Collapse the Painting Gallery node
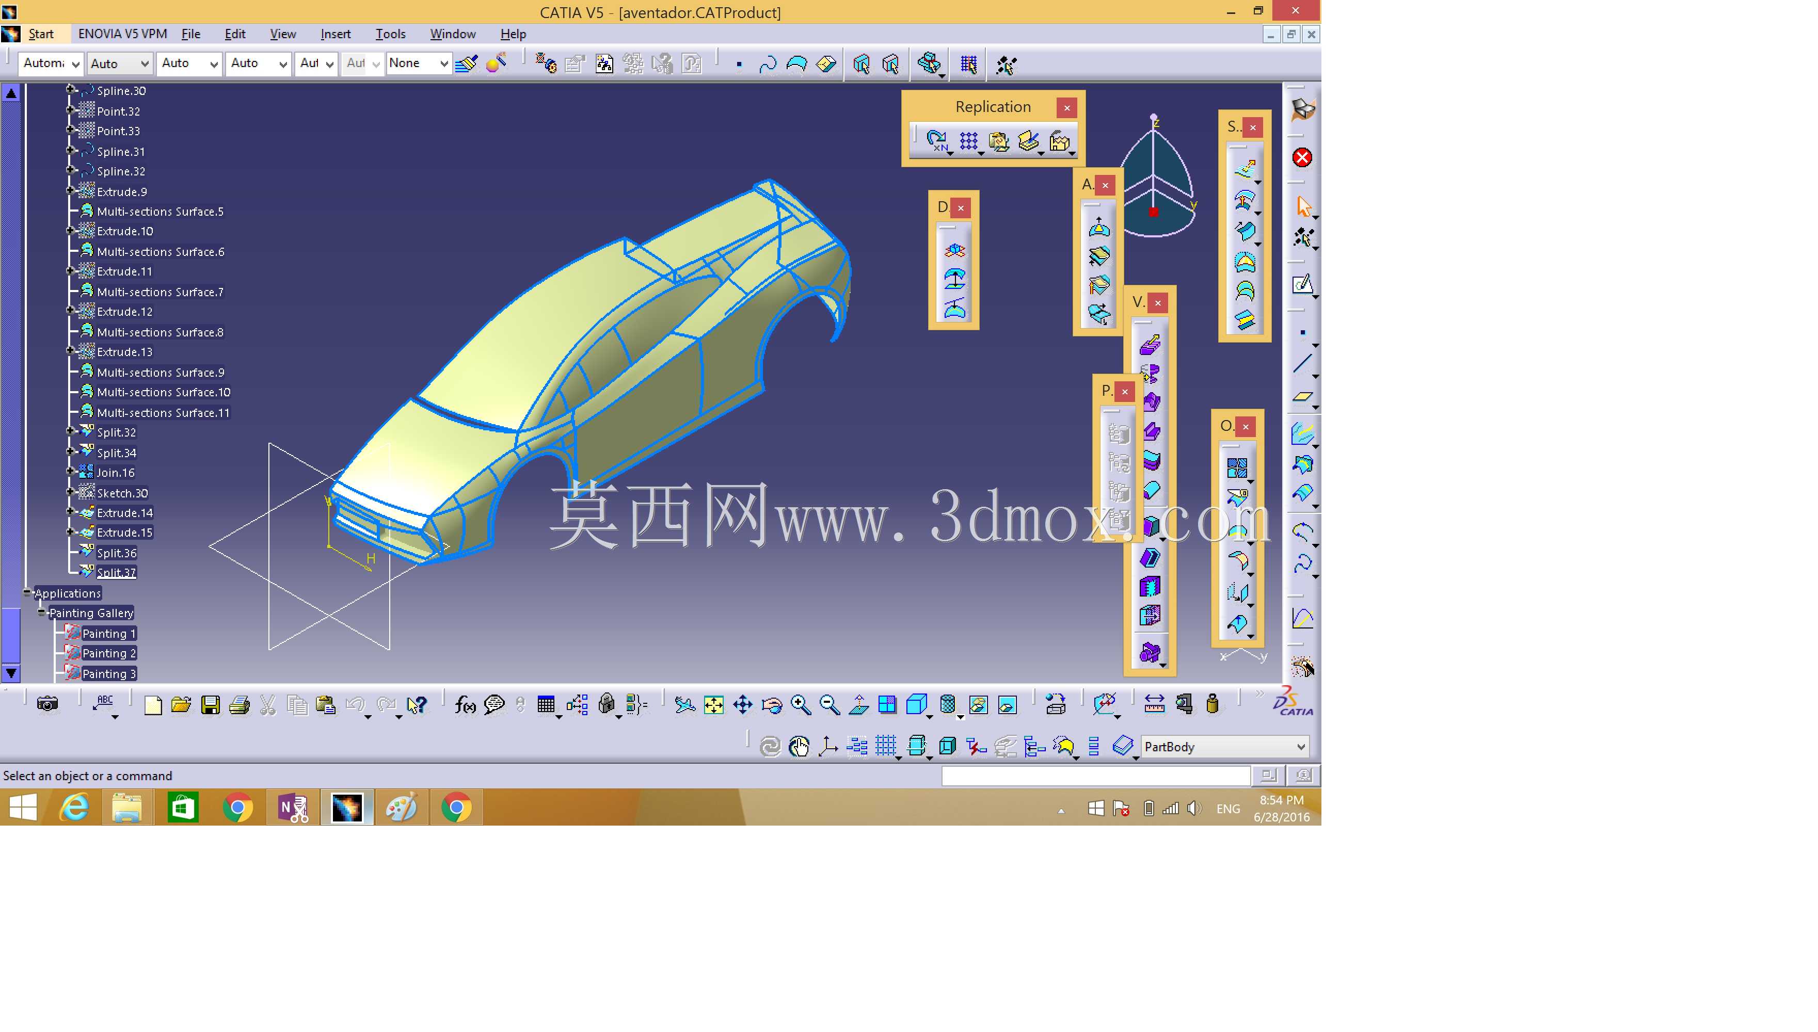Image resolution: width=1818 pixels, height=1032 pixels. 41,612
